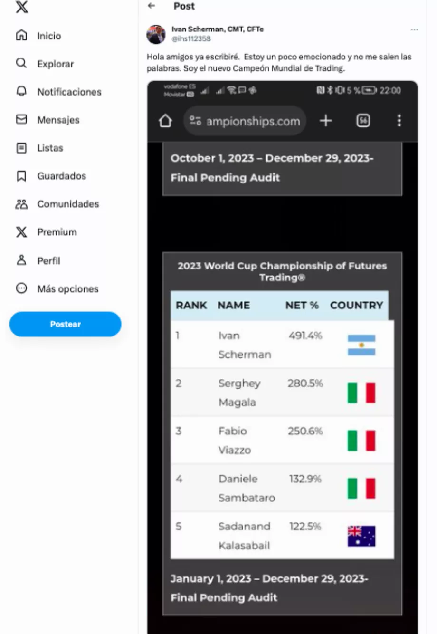Select the Mensajes menu label
Screen dimensions: 437x634
tap(58, 120)
